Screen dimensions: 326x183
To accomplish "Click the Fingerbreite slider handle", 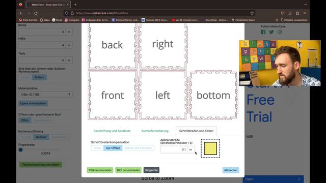I will 20,150.
